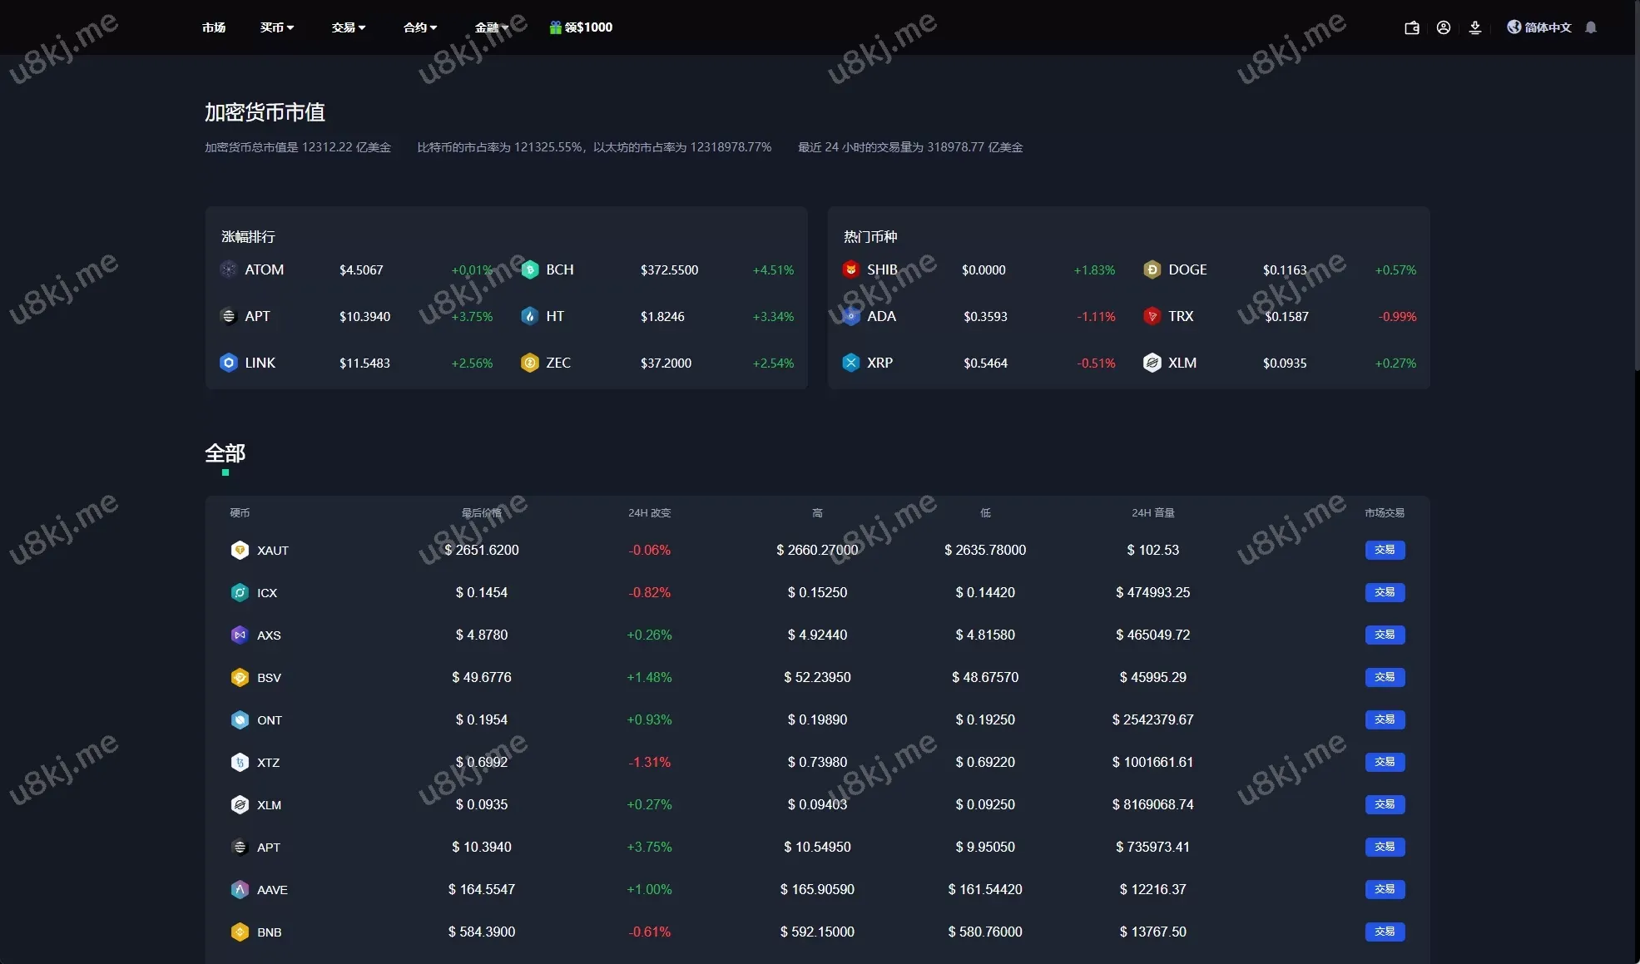Click the 交易 button for ICX
Image resolution: width=1640 pixels, height=964 pixels.
(x=1384, y=592)
